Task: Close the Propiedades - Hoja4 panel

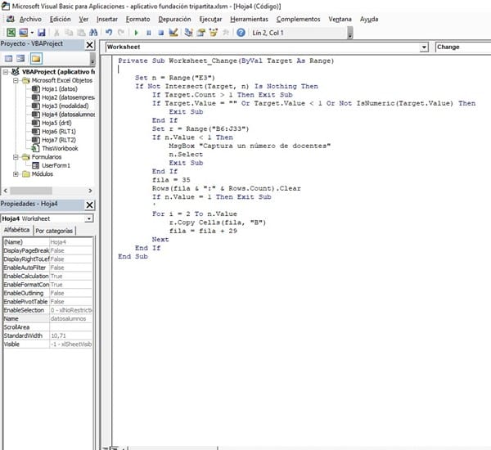Action: click(x=90, y=205)
